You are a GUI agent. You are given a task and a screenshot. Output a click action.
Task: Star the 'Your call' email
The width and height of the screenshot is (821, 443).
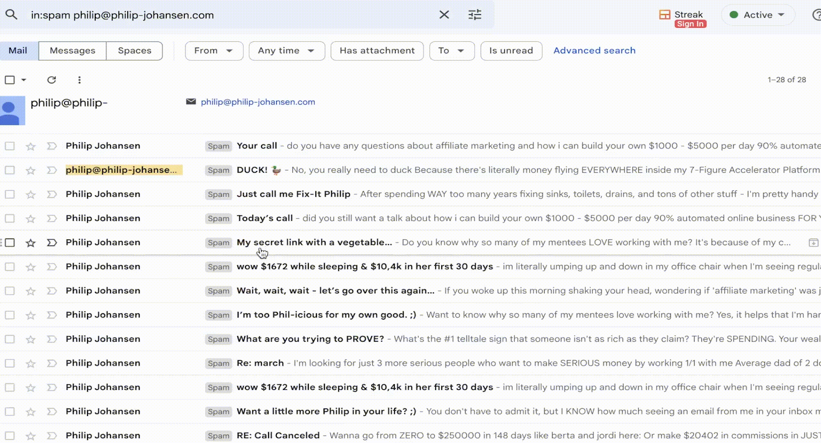coord(31,146)
